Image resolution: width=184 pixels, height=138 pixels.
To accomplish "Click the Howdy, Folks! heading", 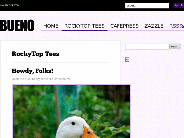I will [x=32, y=71].
